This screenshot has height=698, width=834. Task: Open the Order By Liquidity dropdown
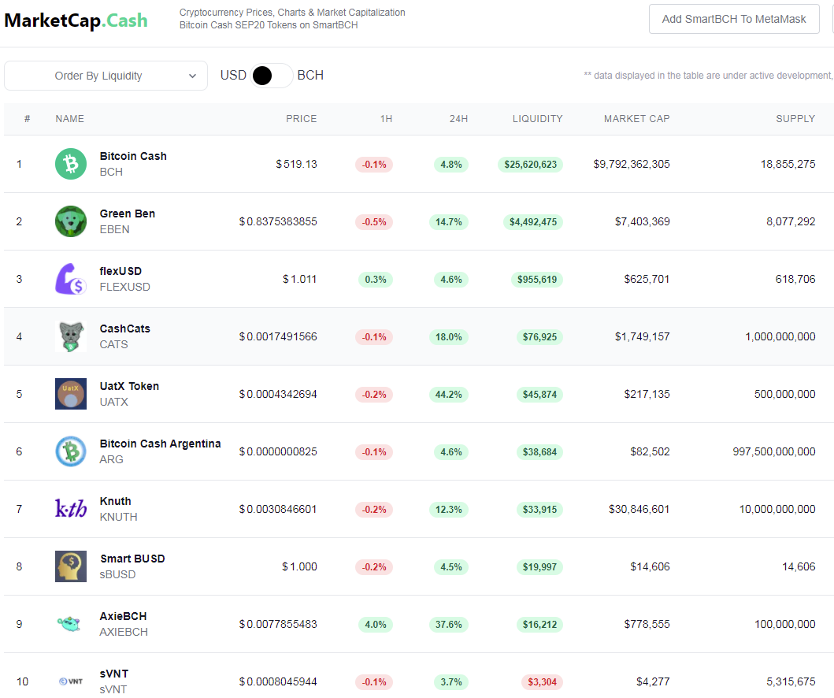click(106, 76)
